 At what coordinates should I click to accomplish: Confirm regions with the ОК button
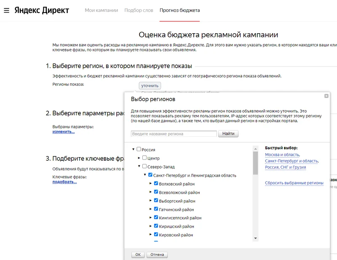[x=138, y=255]
